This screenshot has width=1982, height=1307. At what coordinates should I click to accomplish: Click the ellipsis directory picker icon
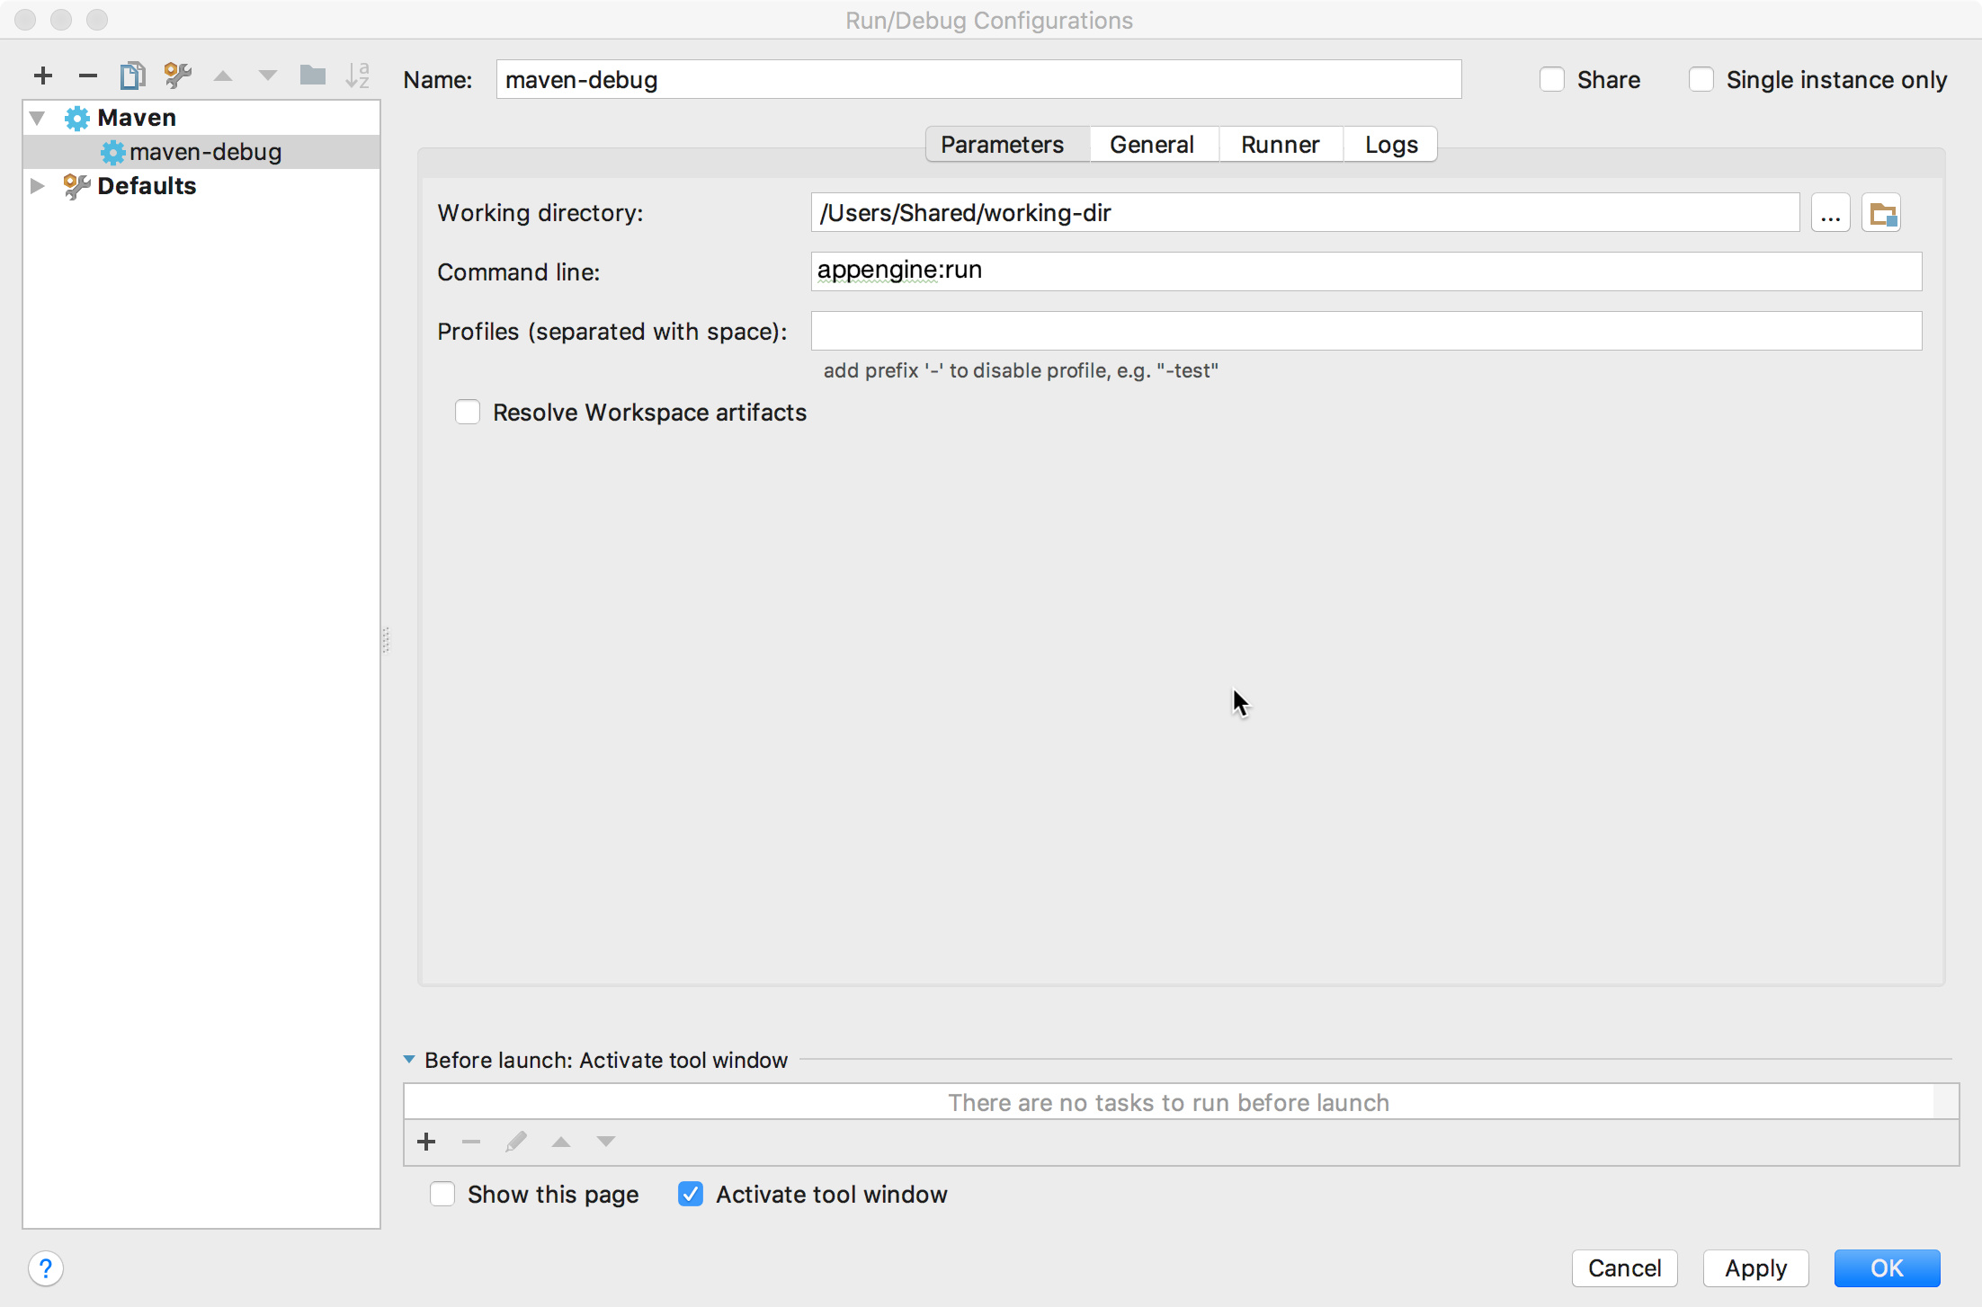pos(1830,213)
